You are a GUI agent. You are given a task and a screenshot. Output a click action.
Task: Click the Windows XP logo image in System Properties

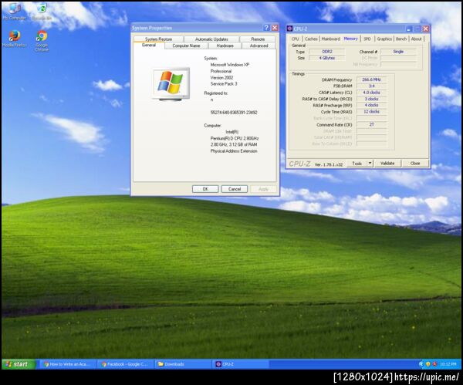pos(171,84)
